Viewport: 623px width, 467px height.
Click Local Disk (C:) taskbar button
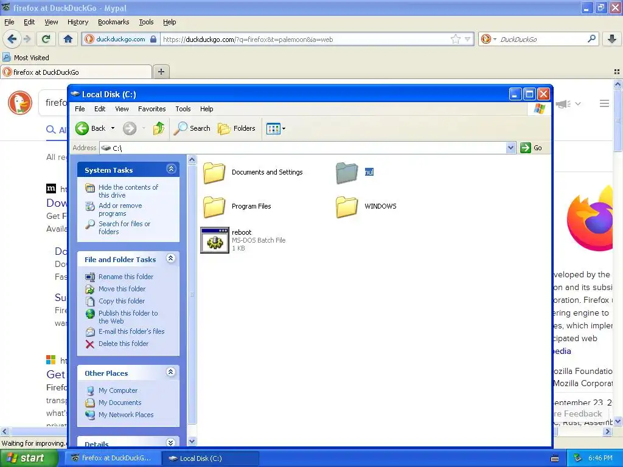point(211,458)
